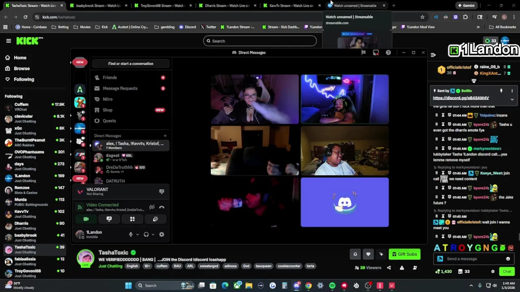Open Discord Friends page
The width and height of the screenshot is (520, 292).
tap(130, 77)
